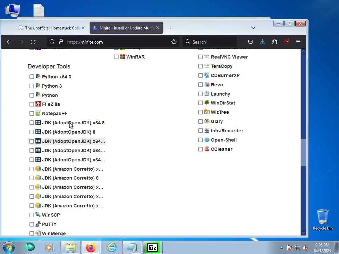339x254 pixels.
Task: Click the Notepad++ app icon
Action: (38, 113)
